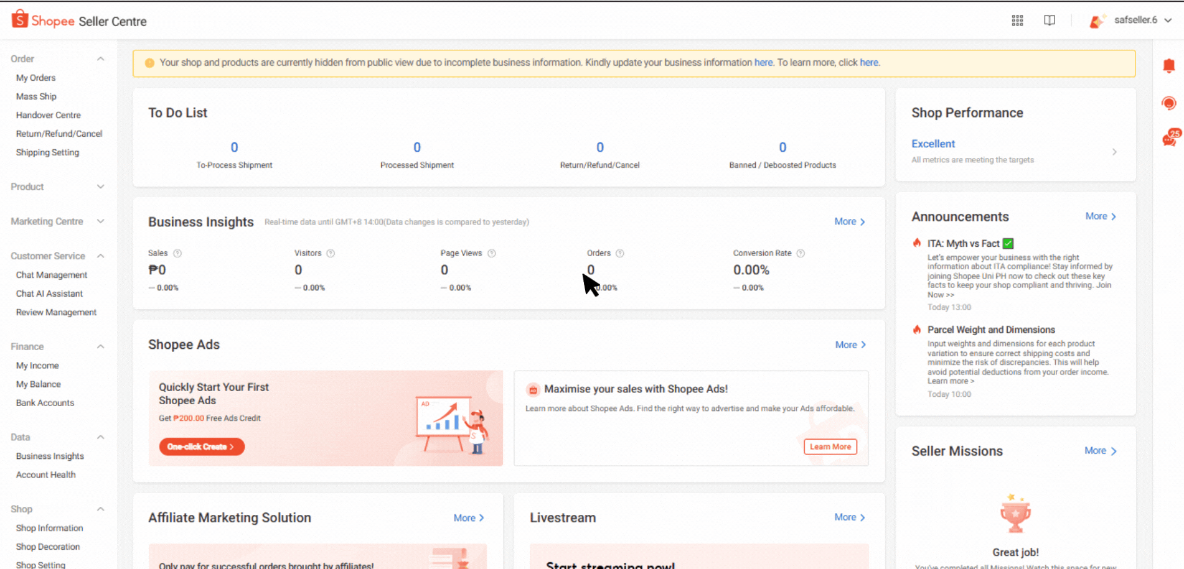Screen dimensions: 1184x569
Task: Go to My Balance
Action: (39, 384)
